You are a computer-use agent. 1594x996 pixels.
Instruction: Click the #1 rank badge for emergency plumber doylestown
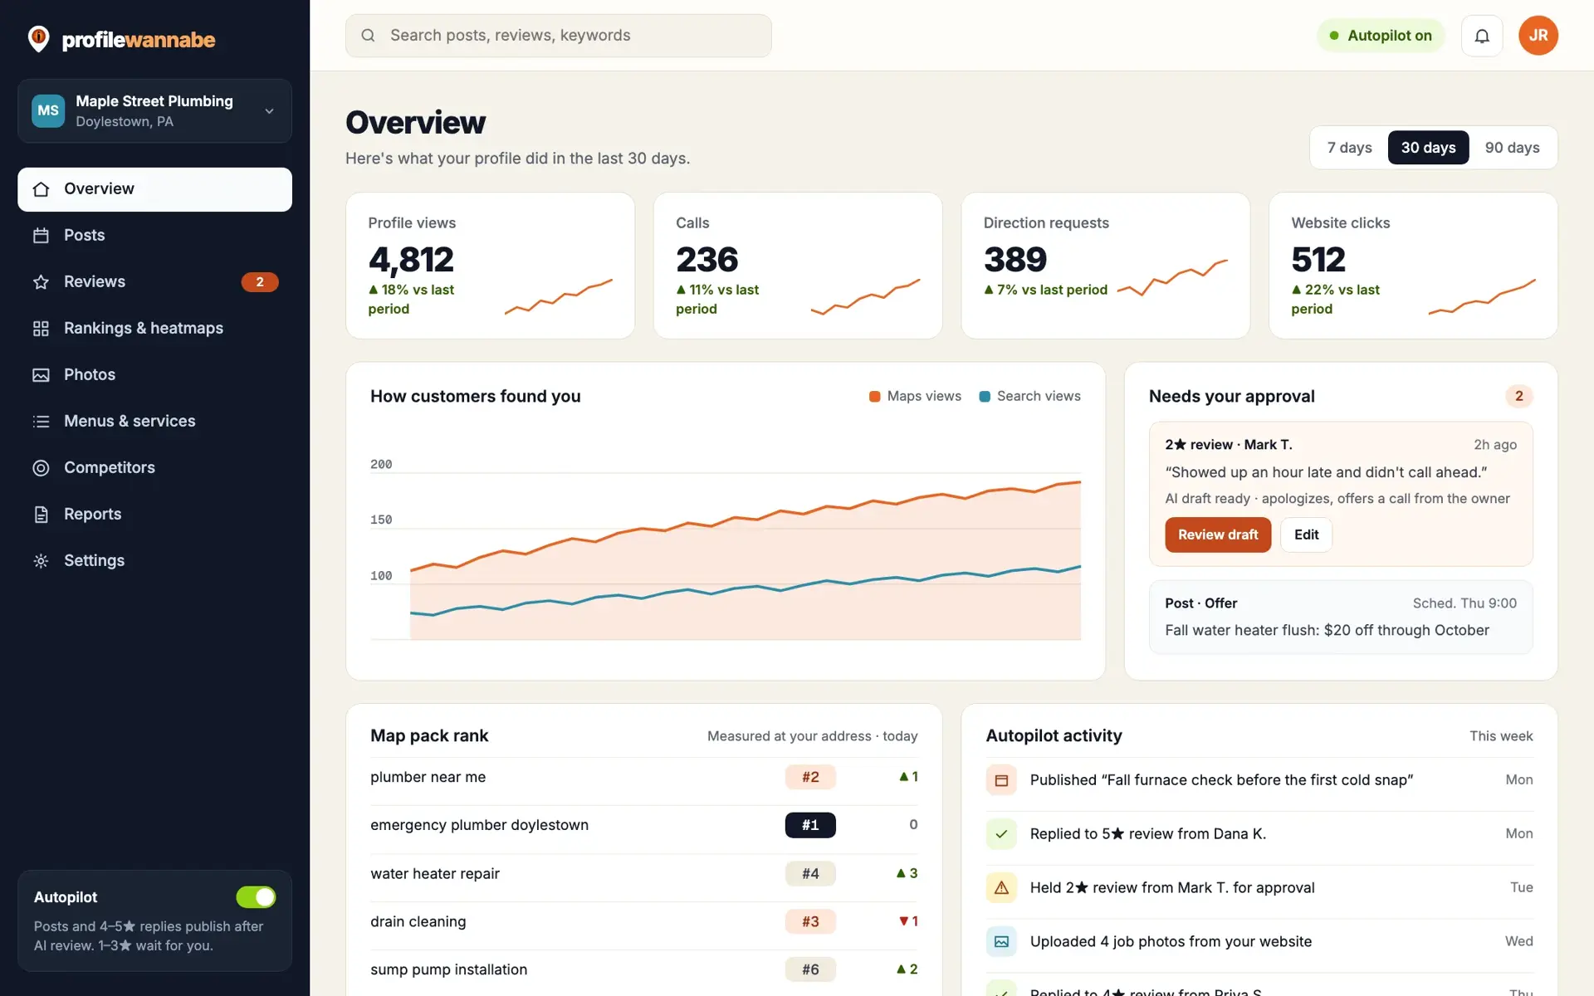[x=810, y=825]
